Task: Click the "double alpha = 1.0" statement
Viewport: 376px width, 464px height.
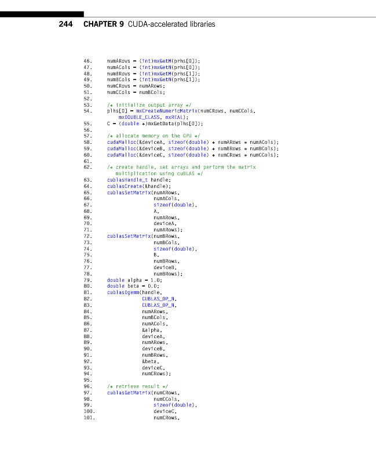Action: coord(133,280)
